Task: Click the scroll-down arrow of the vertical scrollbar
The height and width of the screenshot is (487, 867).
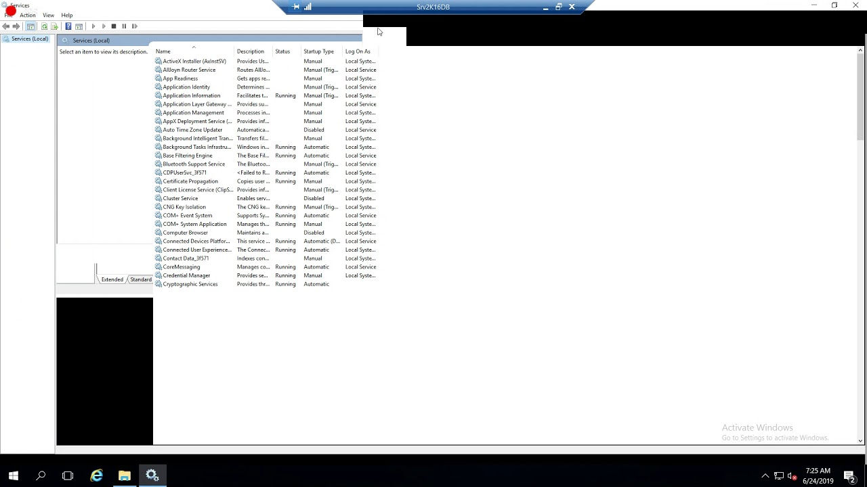Action: pyautogui.click(x=861, y=440)
